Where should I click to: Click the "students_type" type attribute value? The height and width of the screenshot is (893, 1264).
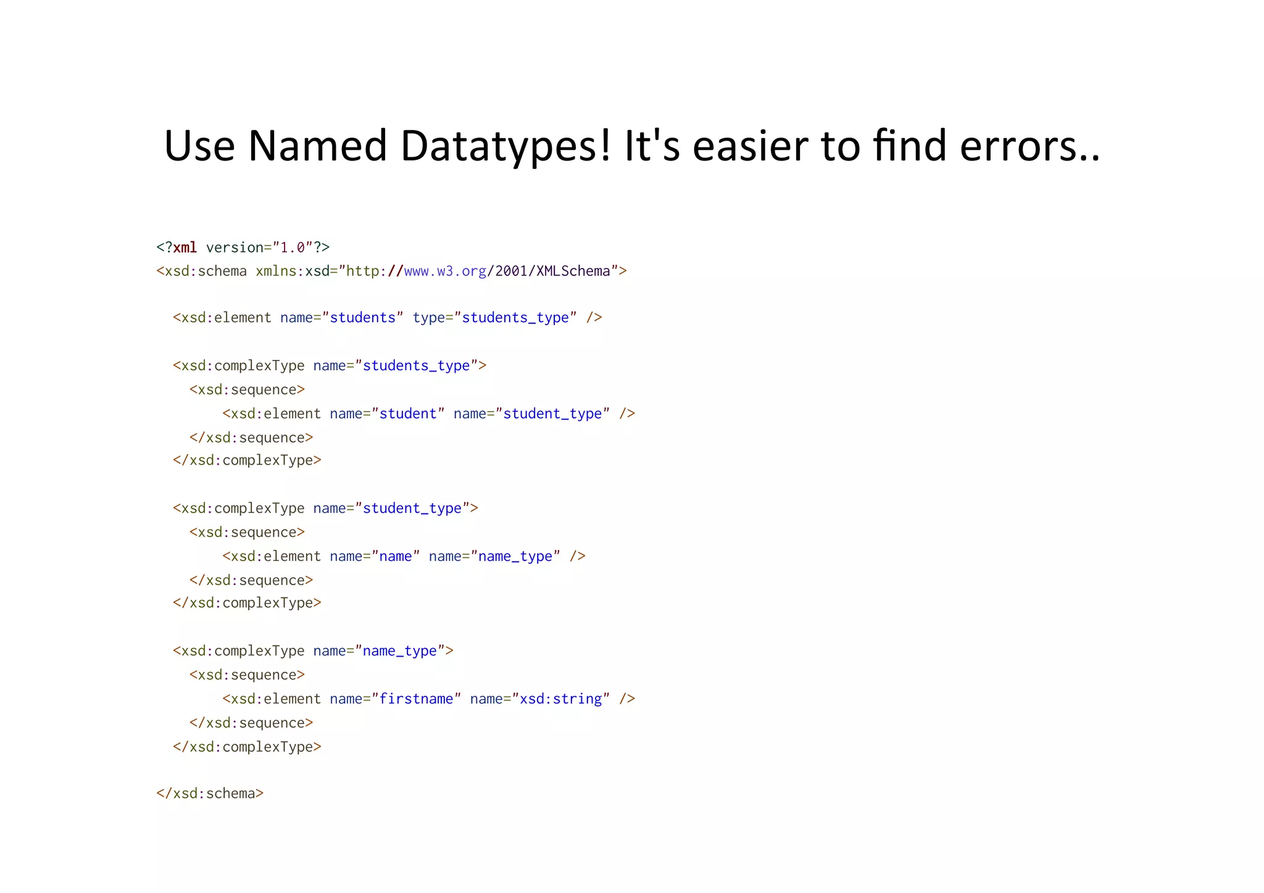point(515,318)
